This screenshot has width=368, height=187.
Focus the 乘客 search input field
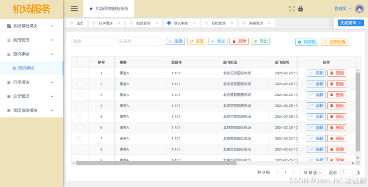point(92,42)
